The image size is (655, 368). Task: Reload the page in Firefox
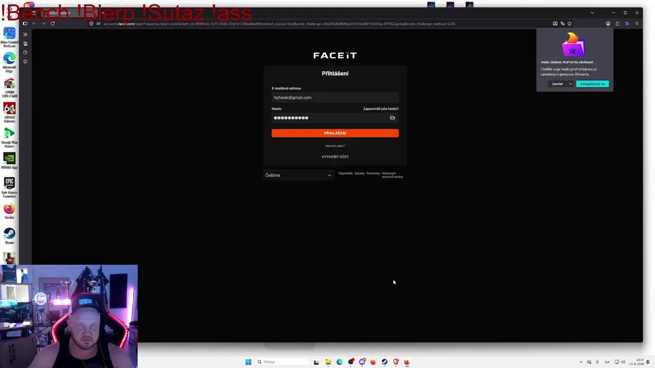[53, 24]
